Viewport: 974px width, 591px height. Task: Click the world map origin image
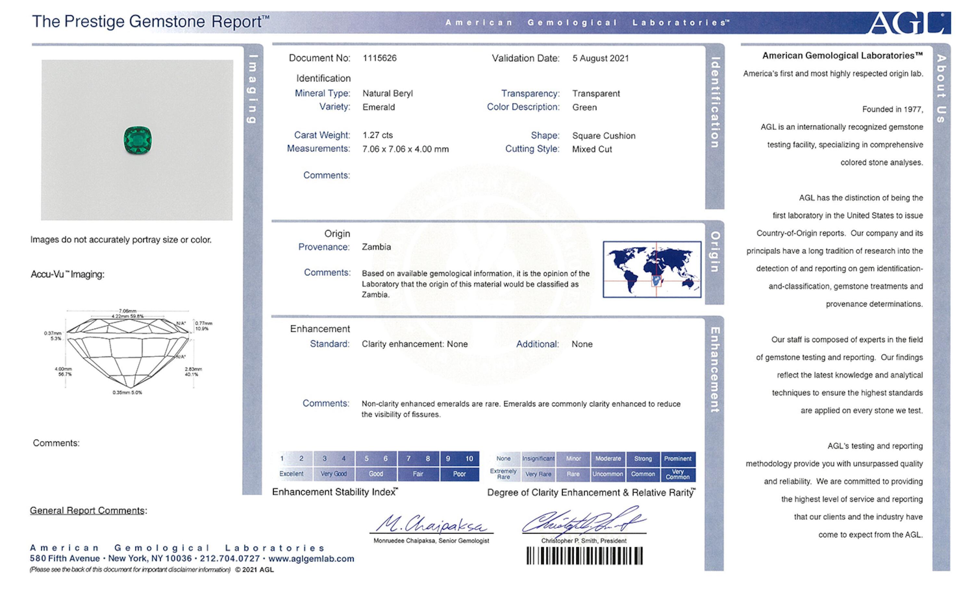(x=652, y=270)
